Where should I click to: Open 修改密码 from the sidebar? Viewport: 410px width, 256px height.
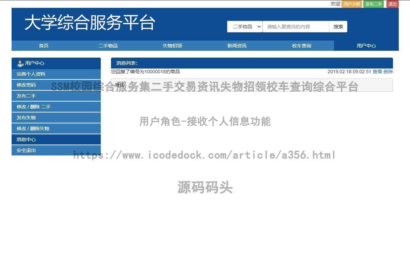coord(26,85)
